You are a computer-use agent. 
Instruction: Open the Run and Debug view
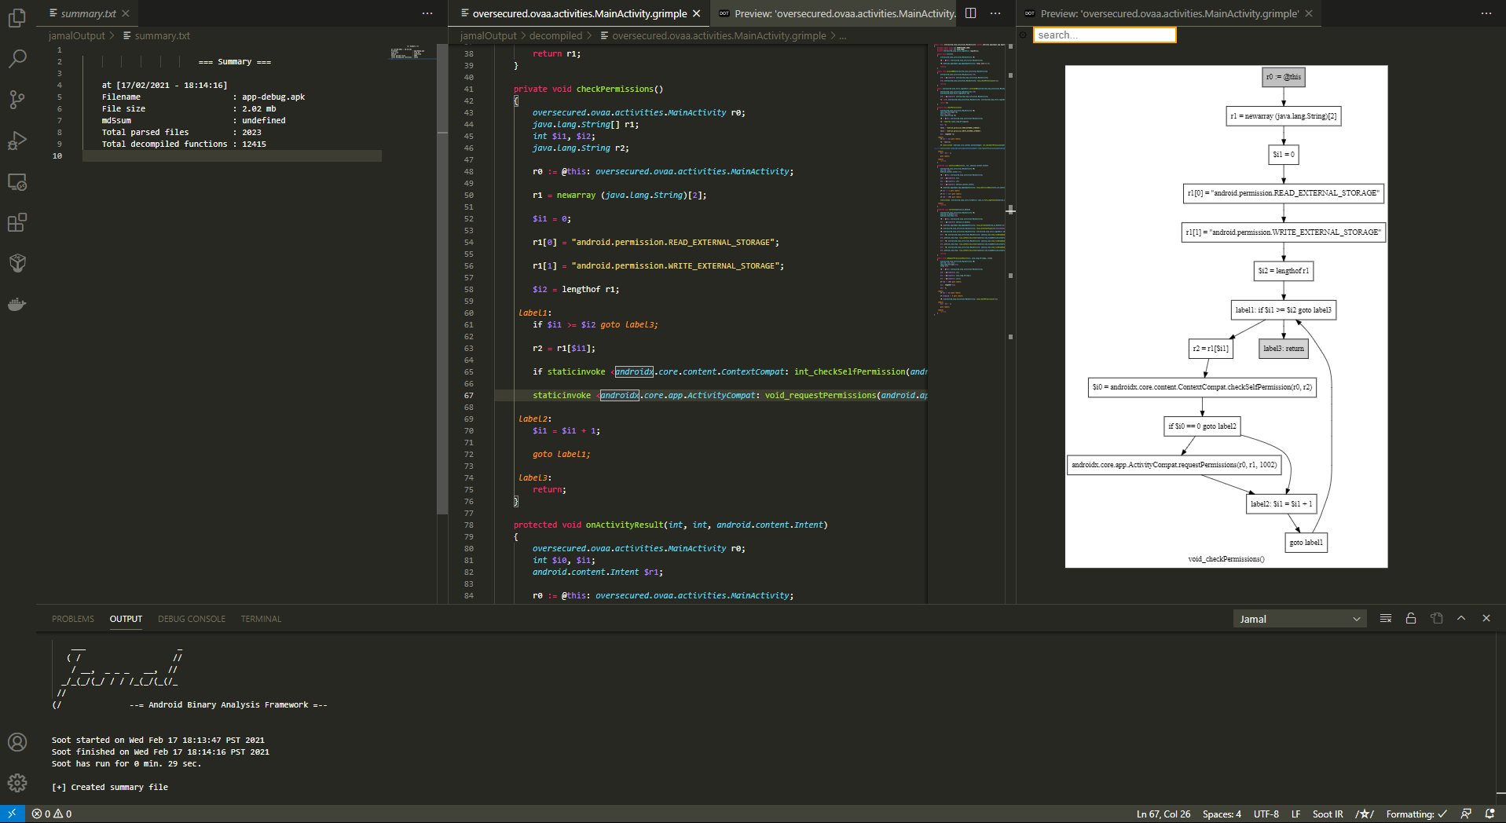tap(17, 141)
